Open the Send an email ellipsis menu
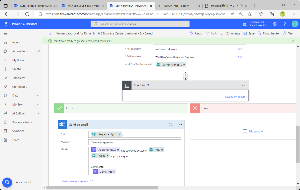 pos(180,125)
